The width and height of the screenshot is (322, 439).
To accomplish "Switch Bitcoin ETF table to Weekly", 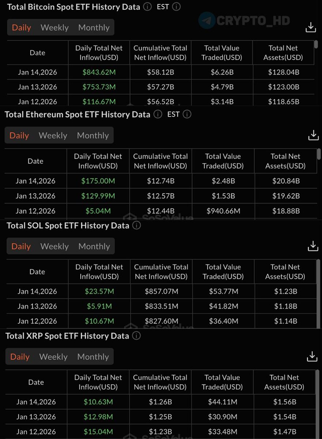I will coord(55,27).
